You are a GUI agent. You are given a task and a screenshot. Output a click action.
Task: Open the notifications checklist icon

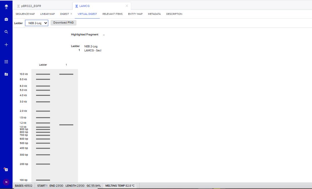6,169
